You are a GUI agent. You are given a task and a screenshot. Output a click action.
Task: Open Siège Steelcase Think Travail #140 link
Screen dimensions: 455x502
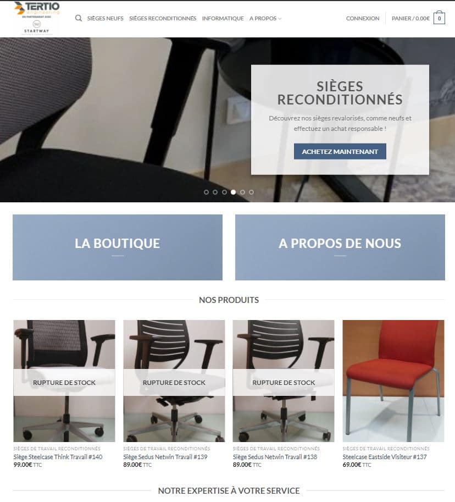coord(58,457)
